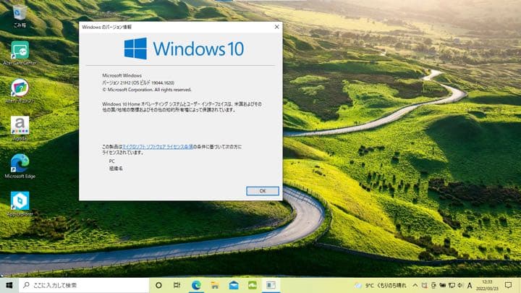Open Task View on the taskbar

pos(177,285)
